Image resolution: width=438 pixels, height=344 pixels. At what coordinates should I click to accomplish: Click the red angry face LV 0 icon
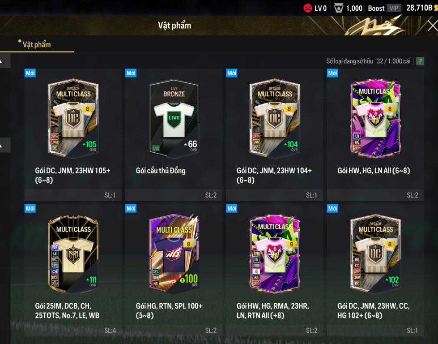point(307,8)
